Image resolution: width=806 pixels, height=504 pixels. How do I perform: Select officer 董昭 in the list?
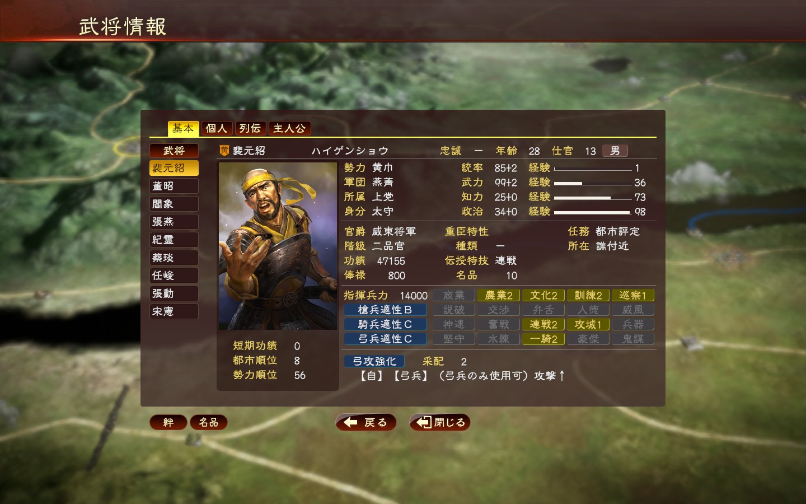174,186
